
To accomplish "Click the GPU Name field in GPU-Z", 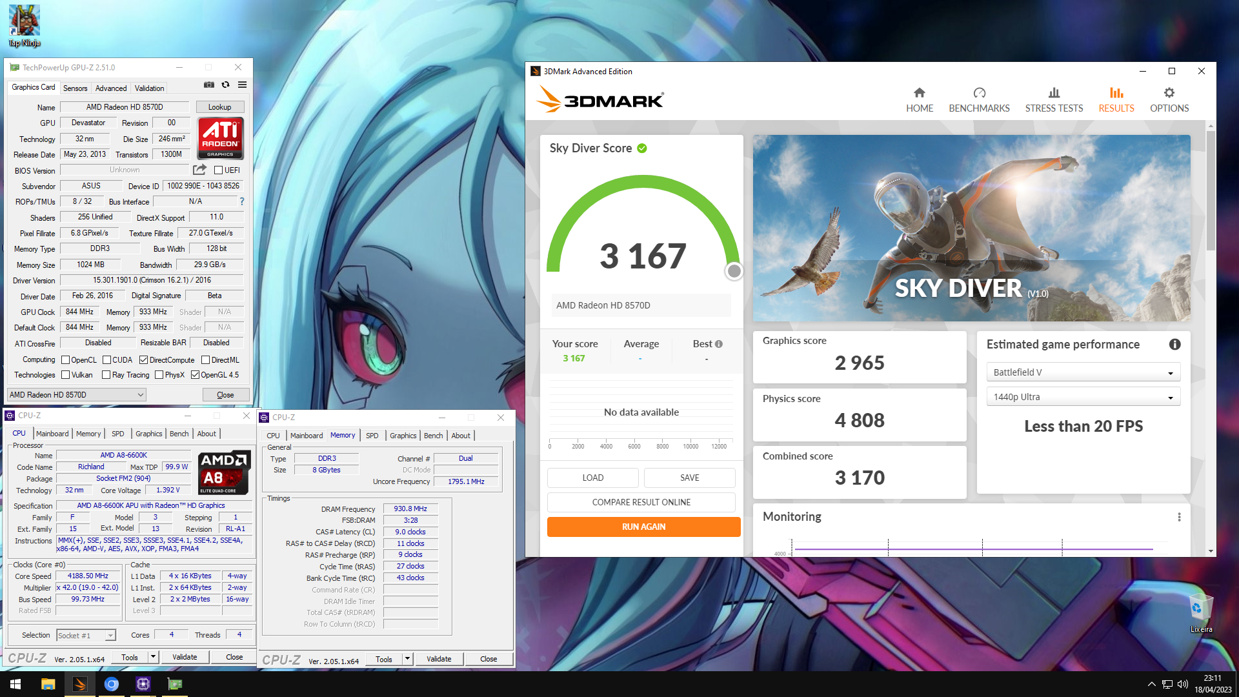I will pos(125,107).
